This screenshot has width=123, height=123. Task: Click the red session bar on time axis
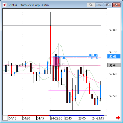coord(28,116)
